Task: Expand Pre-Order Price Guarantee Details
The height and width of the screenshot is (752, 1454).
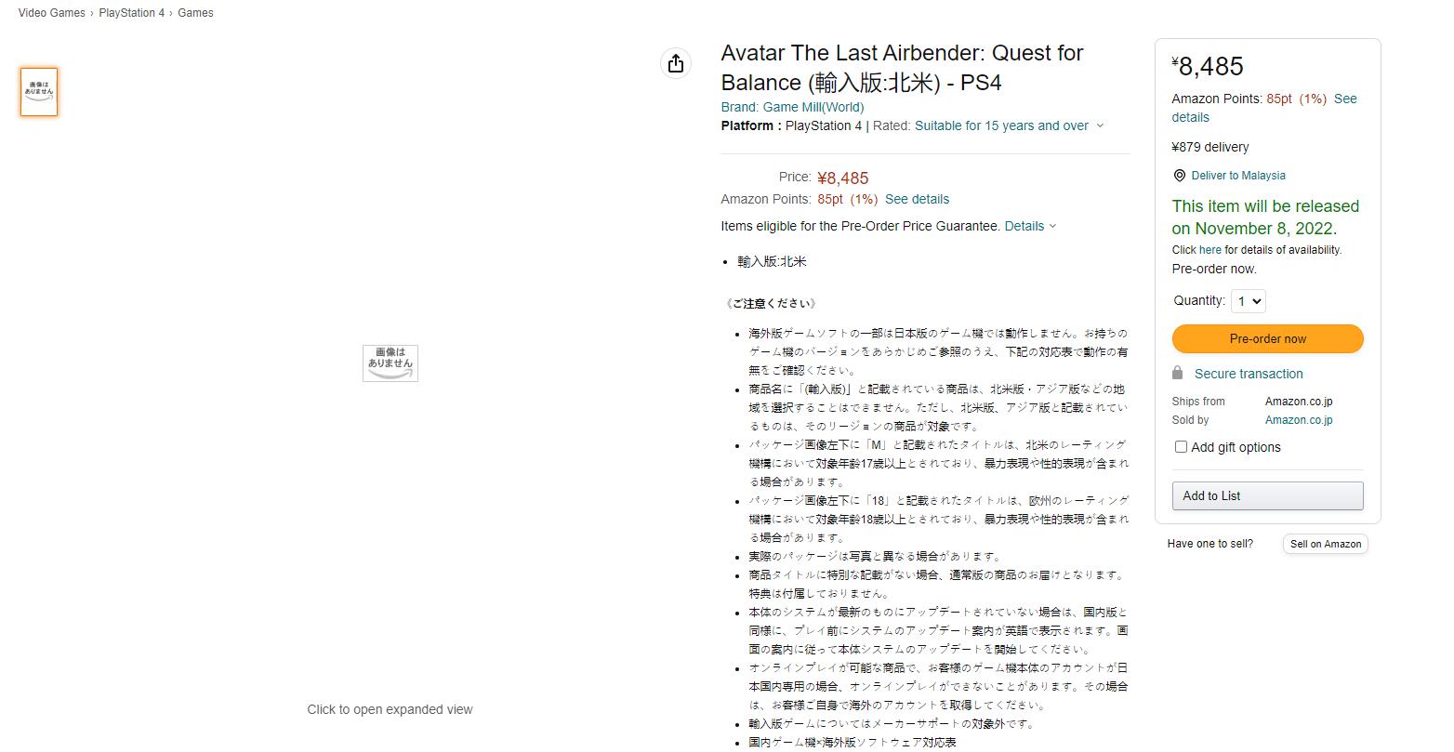Action: pyautogui.click(x=1030, y=226)
